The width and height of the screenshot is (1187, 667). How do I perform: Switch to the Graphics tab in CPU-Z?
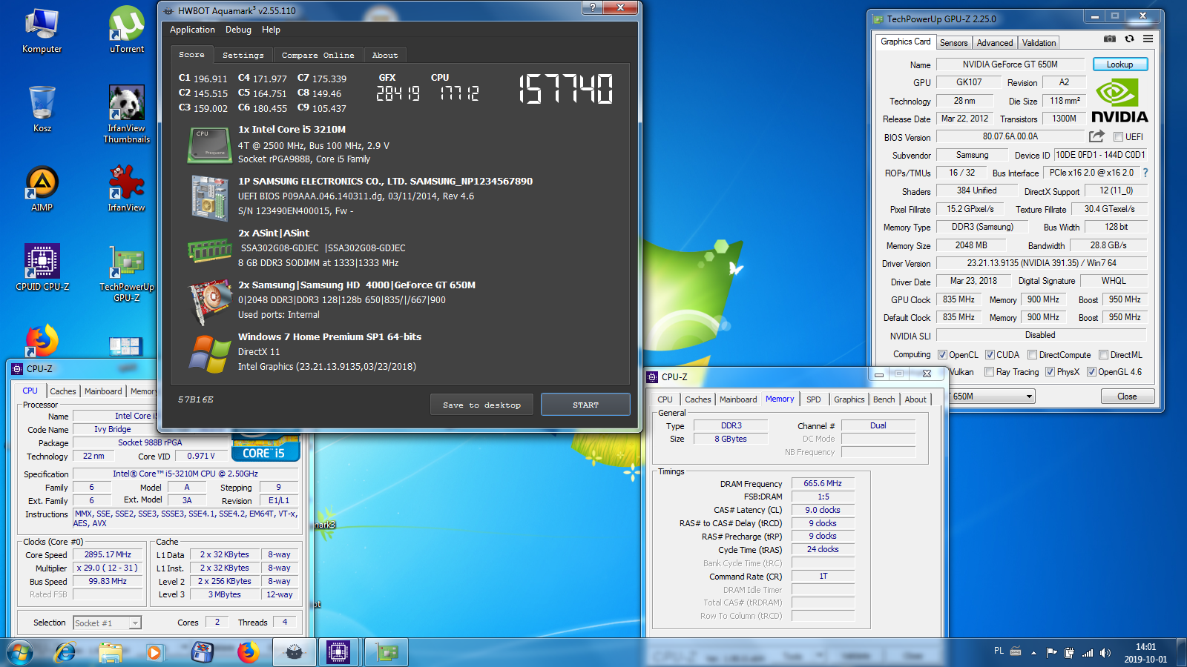849,399
